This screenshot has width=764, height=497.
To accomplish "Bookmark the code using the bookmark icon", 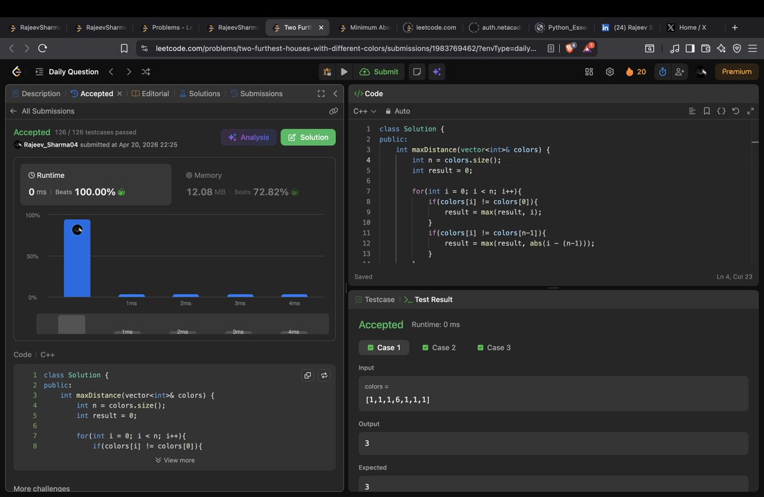I will click(x=707, y=110).
